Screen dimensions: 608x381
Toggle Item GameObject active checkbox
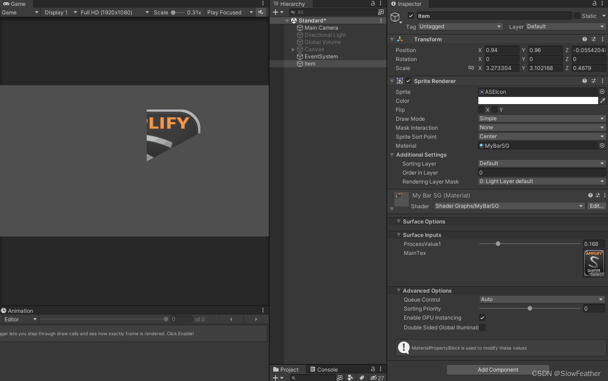click(x=411, y=16)
